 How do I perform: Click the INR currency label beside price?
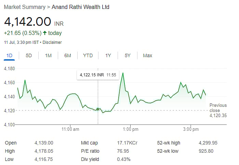pyautogui.click(x=59, y=24)
